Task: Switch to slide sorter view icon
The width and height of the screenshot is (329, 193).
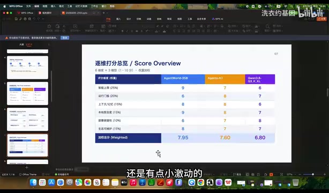Action: (x=253, y=175)
